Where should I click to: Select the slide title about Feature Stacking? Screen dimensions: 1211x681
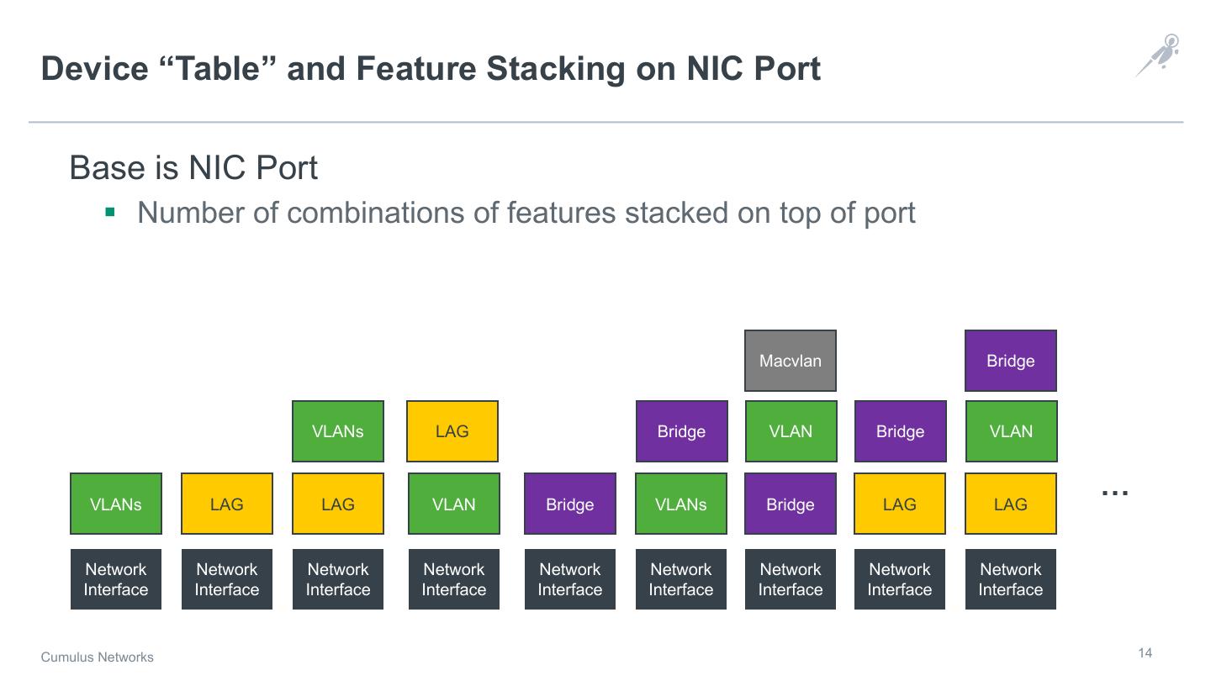[x=431, y=69]
